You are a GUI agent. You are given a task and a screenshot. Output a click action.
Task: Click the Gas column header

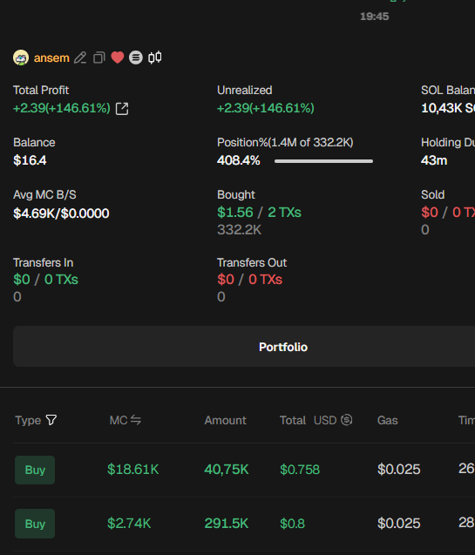[x=388, y=420]
